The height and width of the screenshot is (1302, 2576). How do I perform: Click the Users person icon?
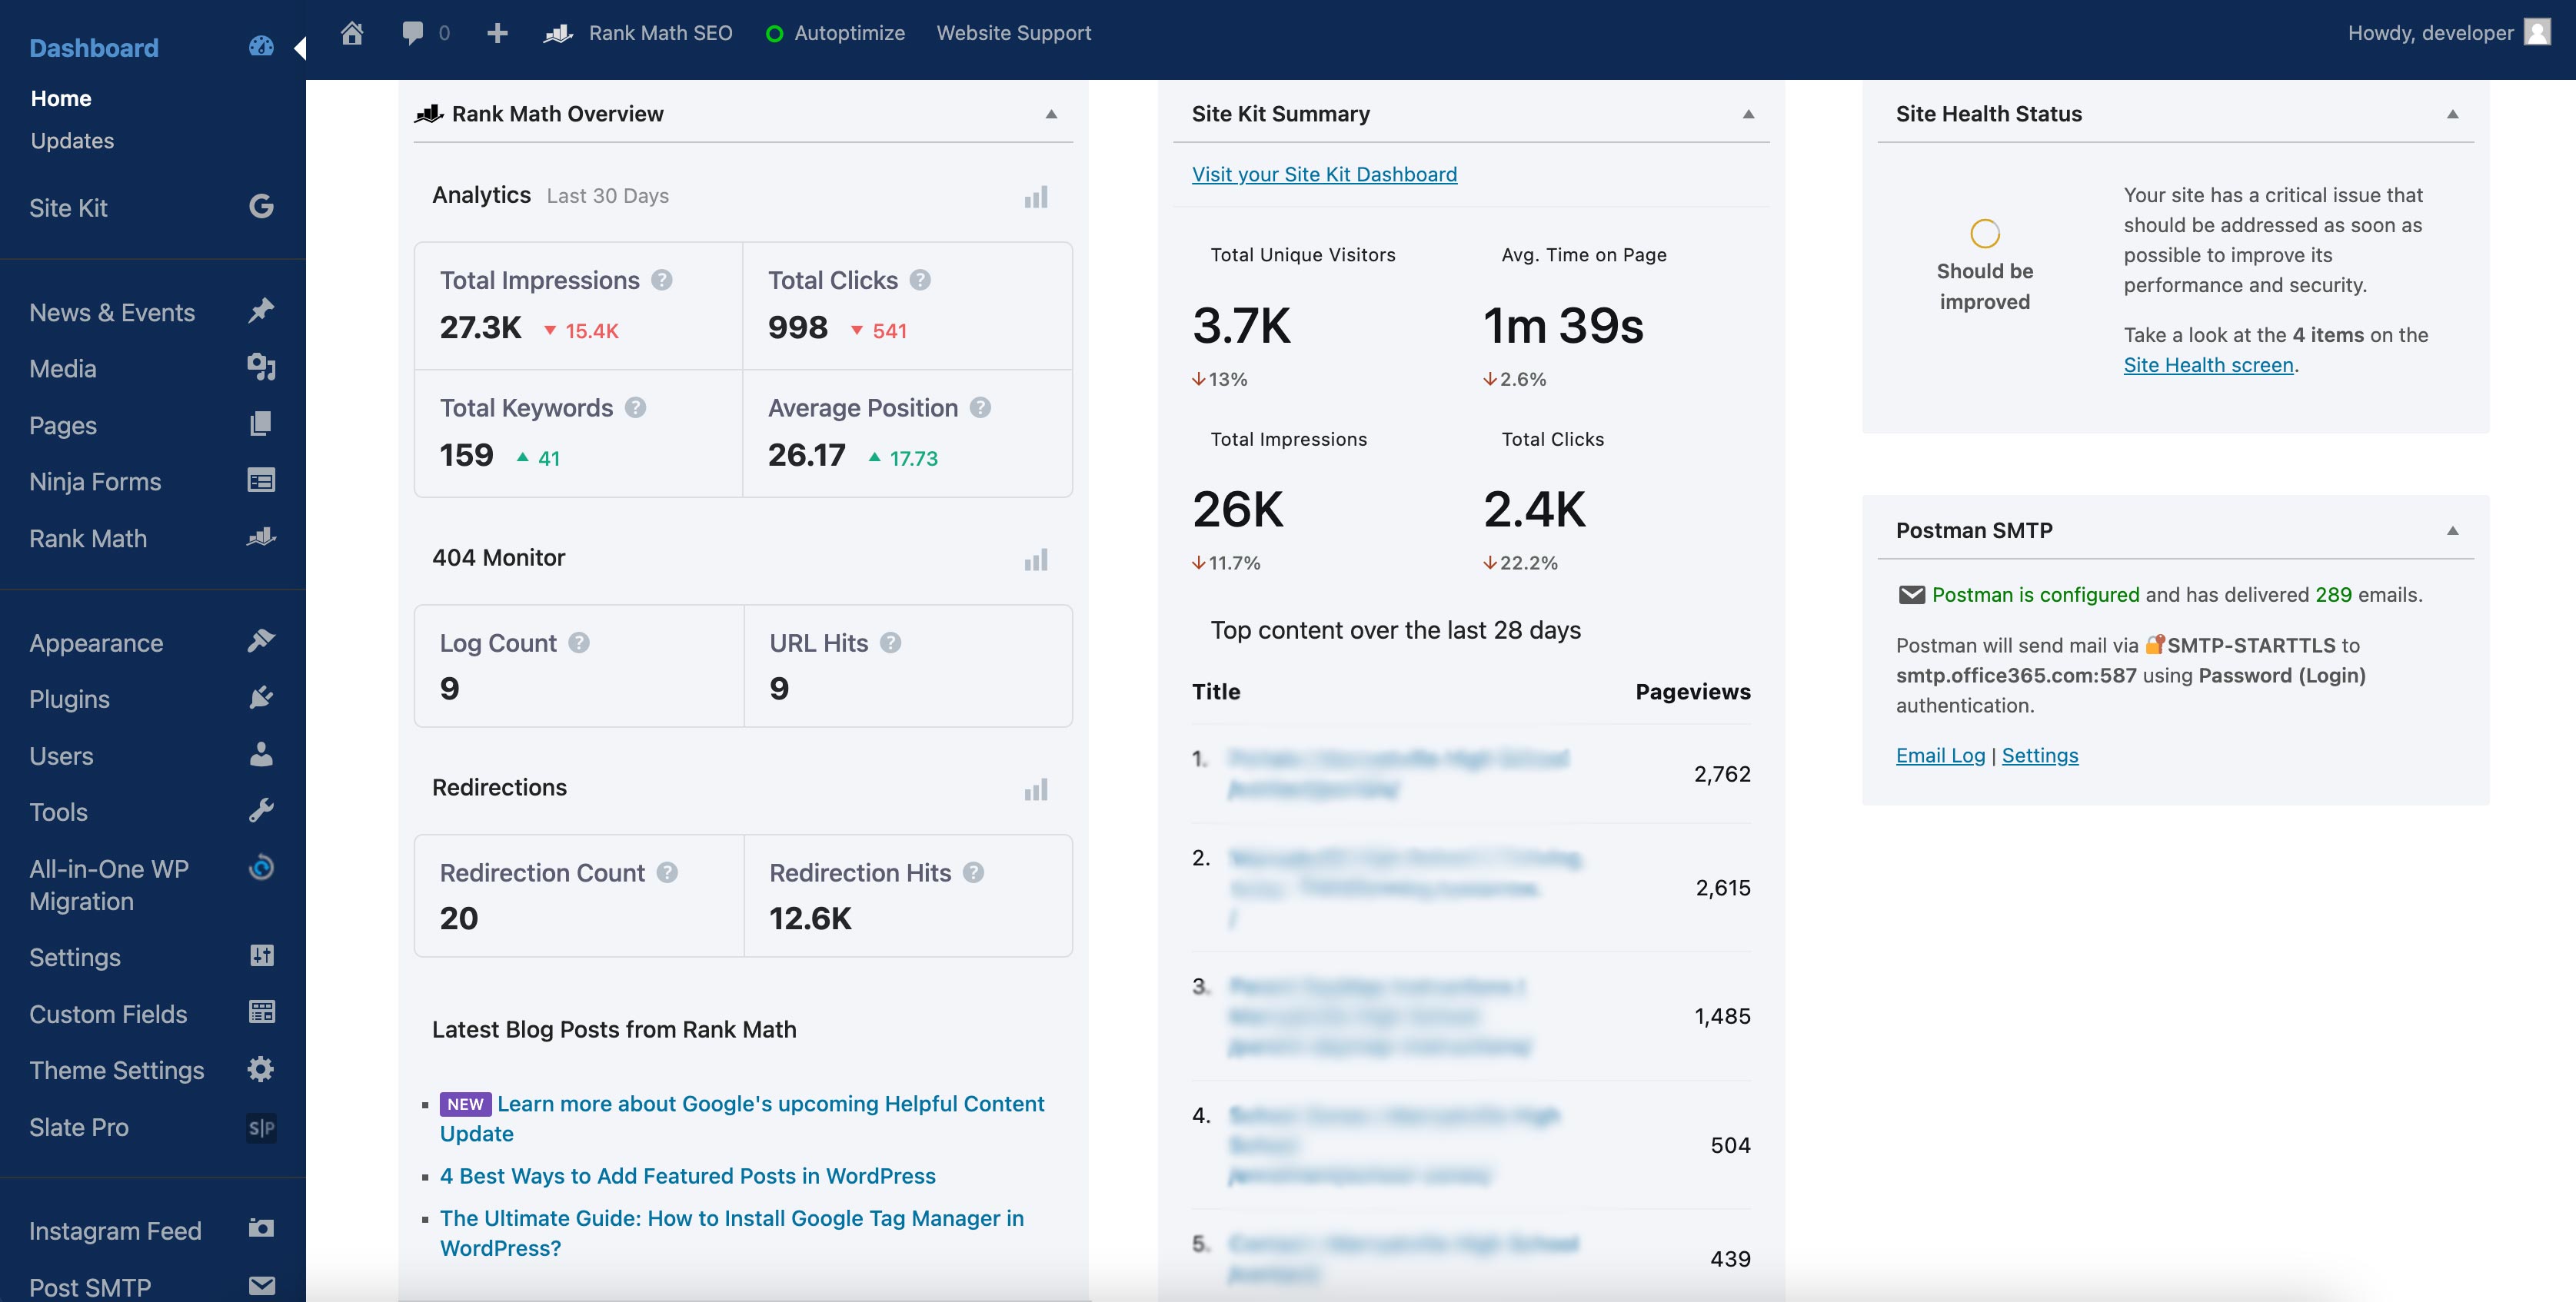pos(261,753)
